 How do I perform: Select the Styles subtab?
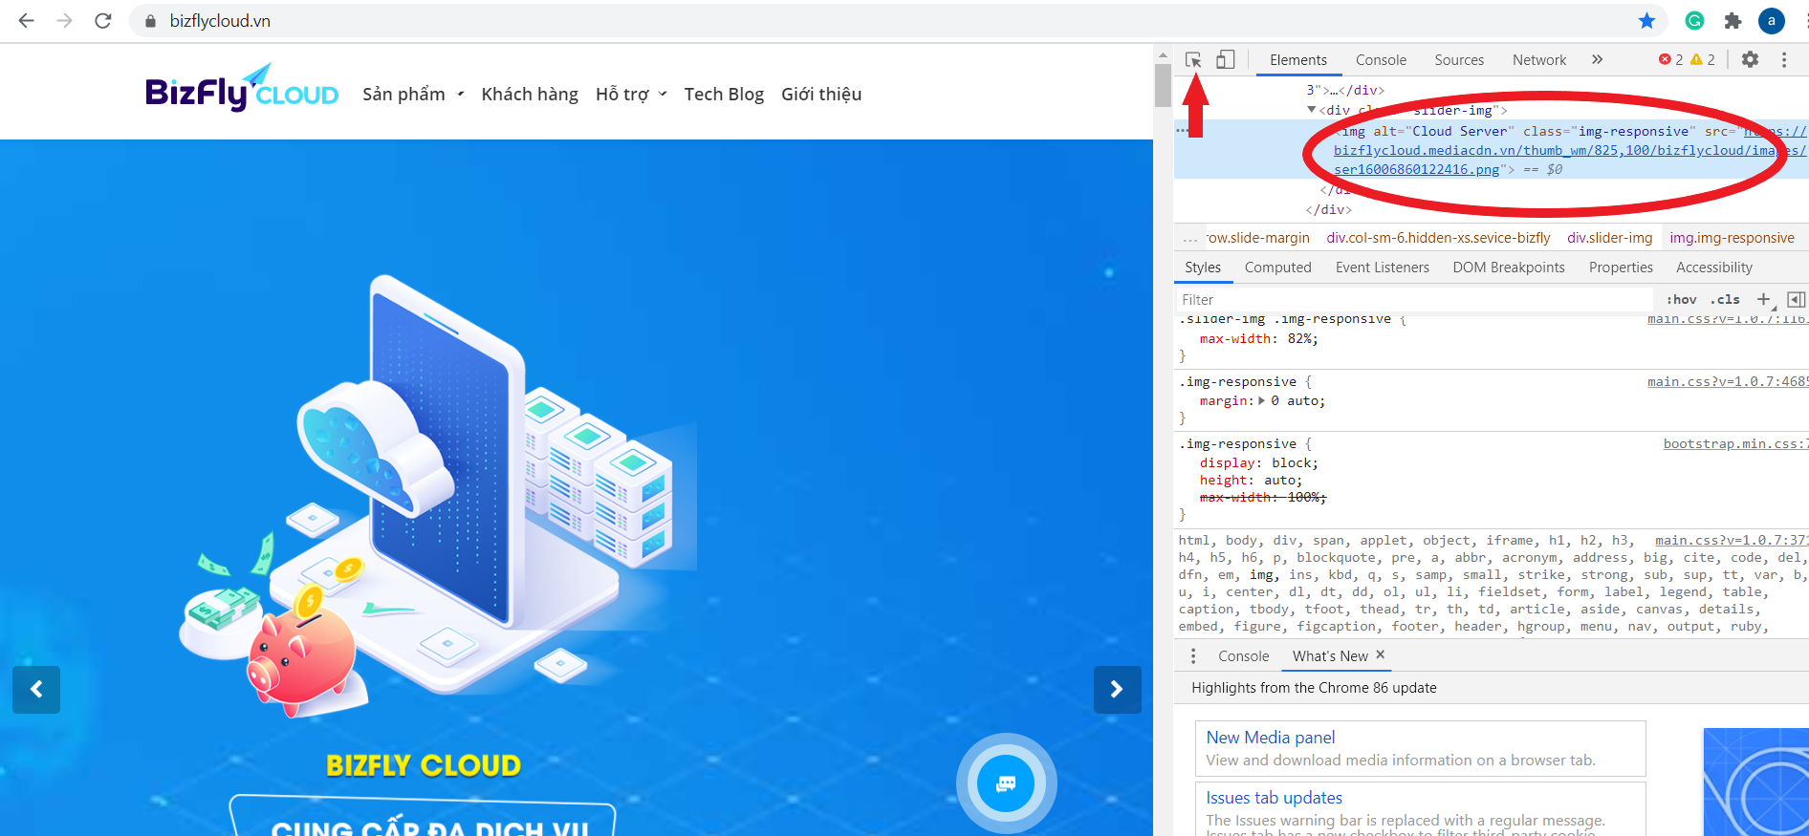pos(1203,268)
